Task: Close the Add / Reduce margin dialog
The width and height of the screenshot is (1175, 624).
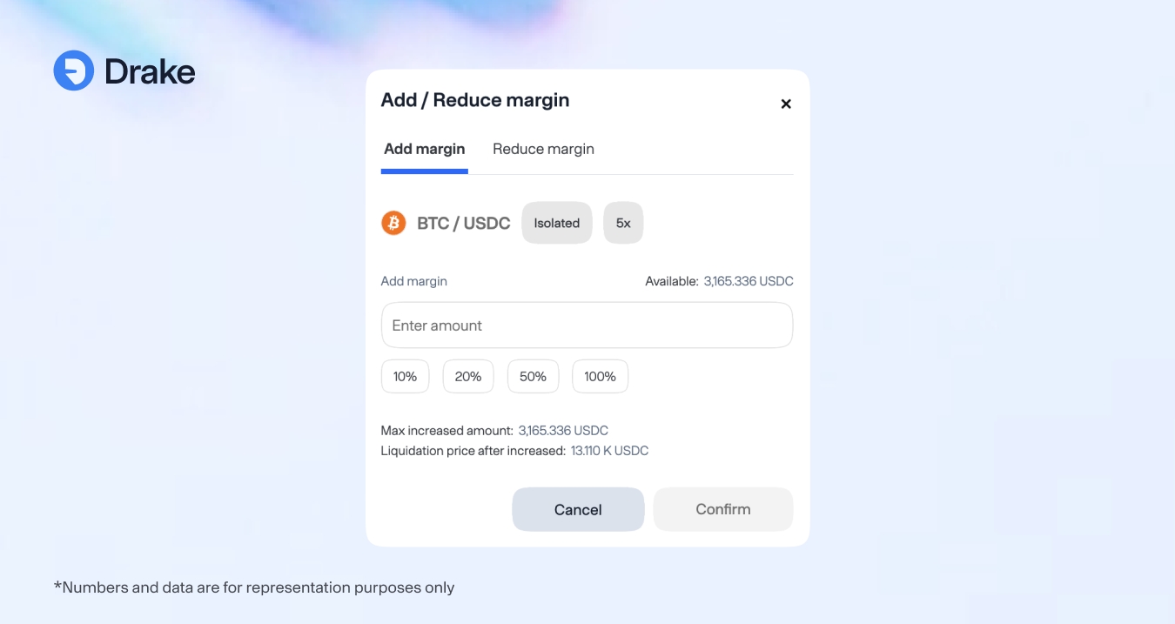Action: tap(786, 104)
